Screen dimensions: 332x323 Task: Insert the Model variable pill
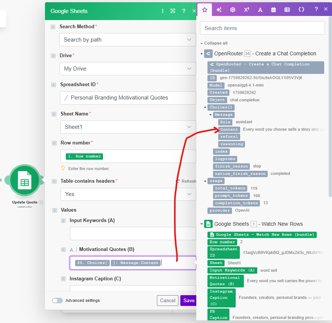pos(216,85)
